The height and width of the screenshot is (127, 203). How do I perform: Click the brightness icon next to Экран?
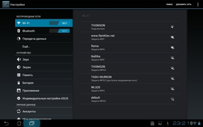click(19, 67)
